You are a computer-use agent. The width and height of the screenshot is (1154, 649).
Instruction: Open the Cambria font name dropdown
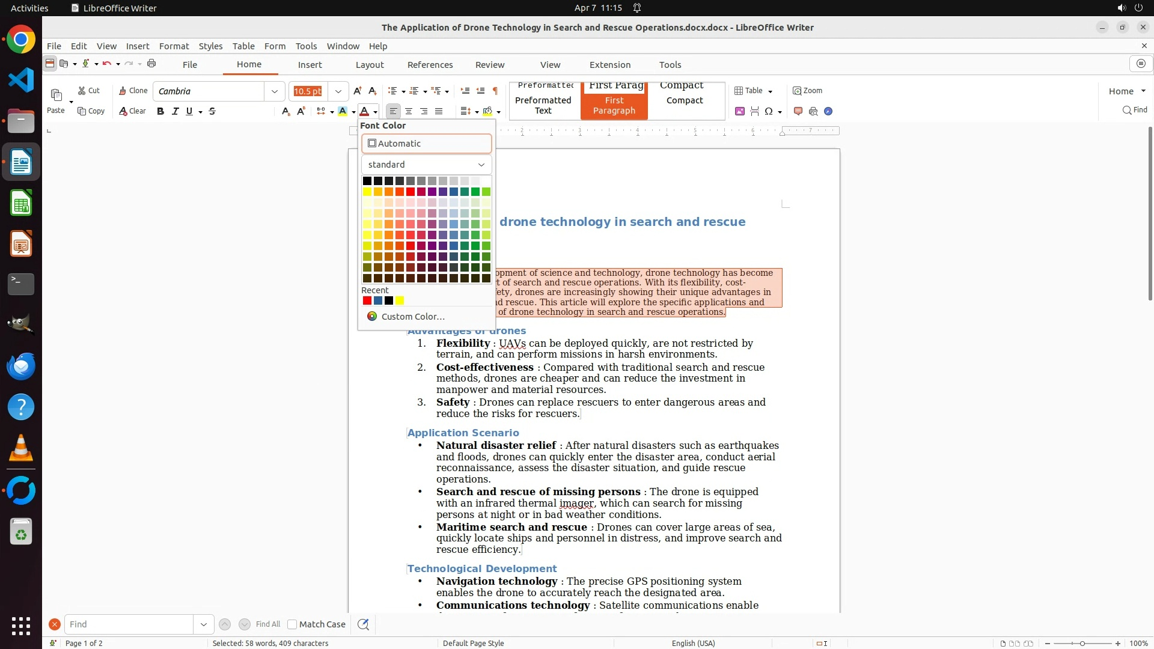[x=274, y=91]
